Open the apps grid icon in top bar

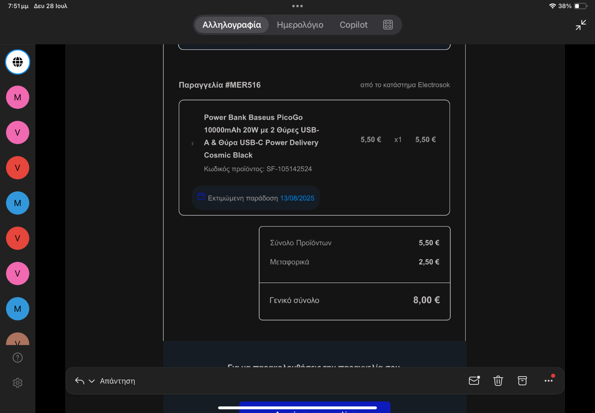tap(388, 25)
